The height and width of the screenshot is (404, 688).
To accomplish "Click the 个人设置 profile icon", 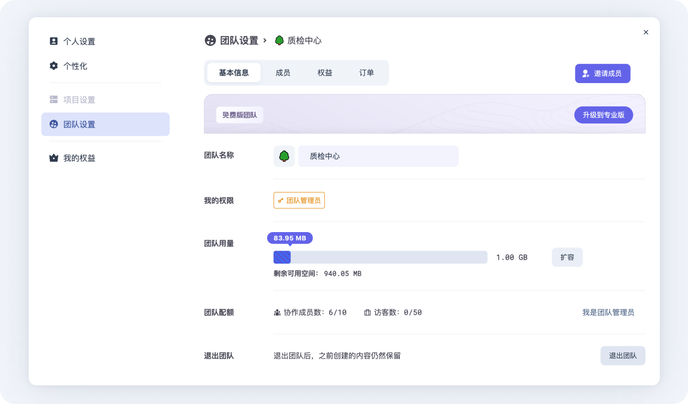I will [54, 41].
